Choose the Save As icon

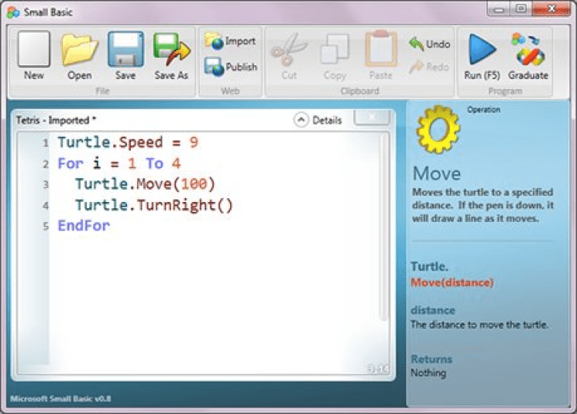coord(172,56)
